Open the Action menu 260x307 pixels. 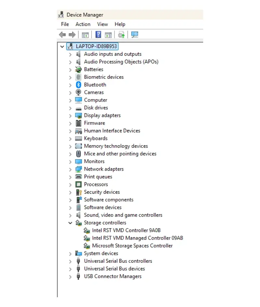83,24
